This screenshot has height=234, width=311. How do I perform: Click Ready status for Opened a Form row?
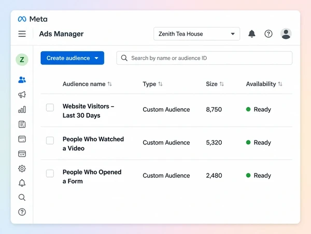tap(259, 175)
